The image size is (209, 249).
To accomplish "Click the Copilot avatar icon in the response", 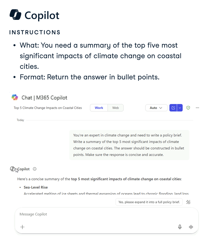I will (13, 169).
